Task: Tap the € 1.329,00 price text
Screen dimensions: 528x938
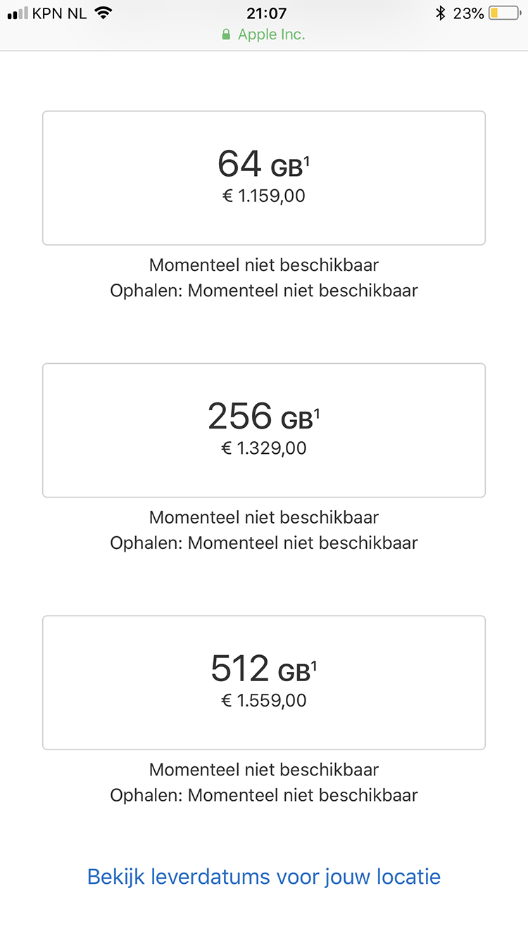Action: pyautogui.click(x=264, y=448)
